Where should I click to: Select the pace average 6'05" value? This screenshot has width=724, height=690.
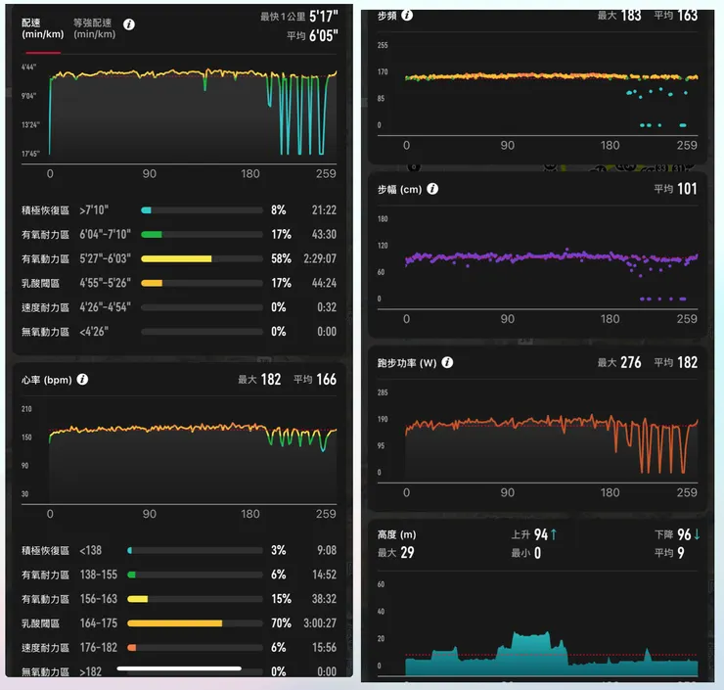tap(312, 35)
